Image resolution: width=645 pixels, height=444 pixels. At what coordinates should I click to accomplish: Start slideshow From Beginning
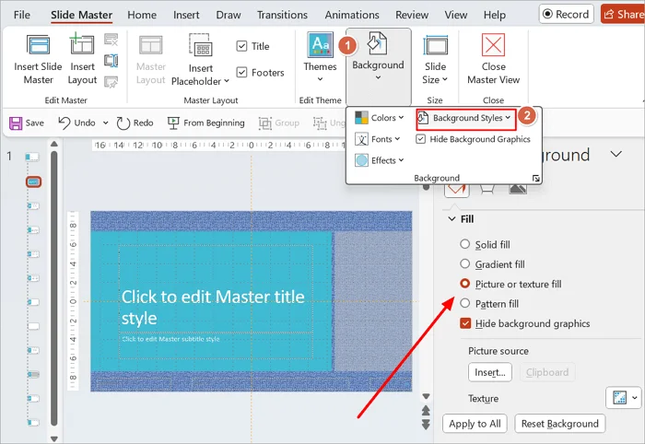click(205, 123)
